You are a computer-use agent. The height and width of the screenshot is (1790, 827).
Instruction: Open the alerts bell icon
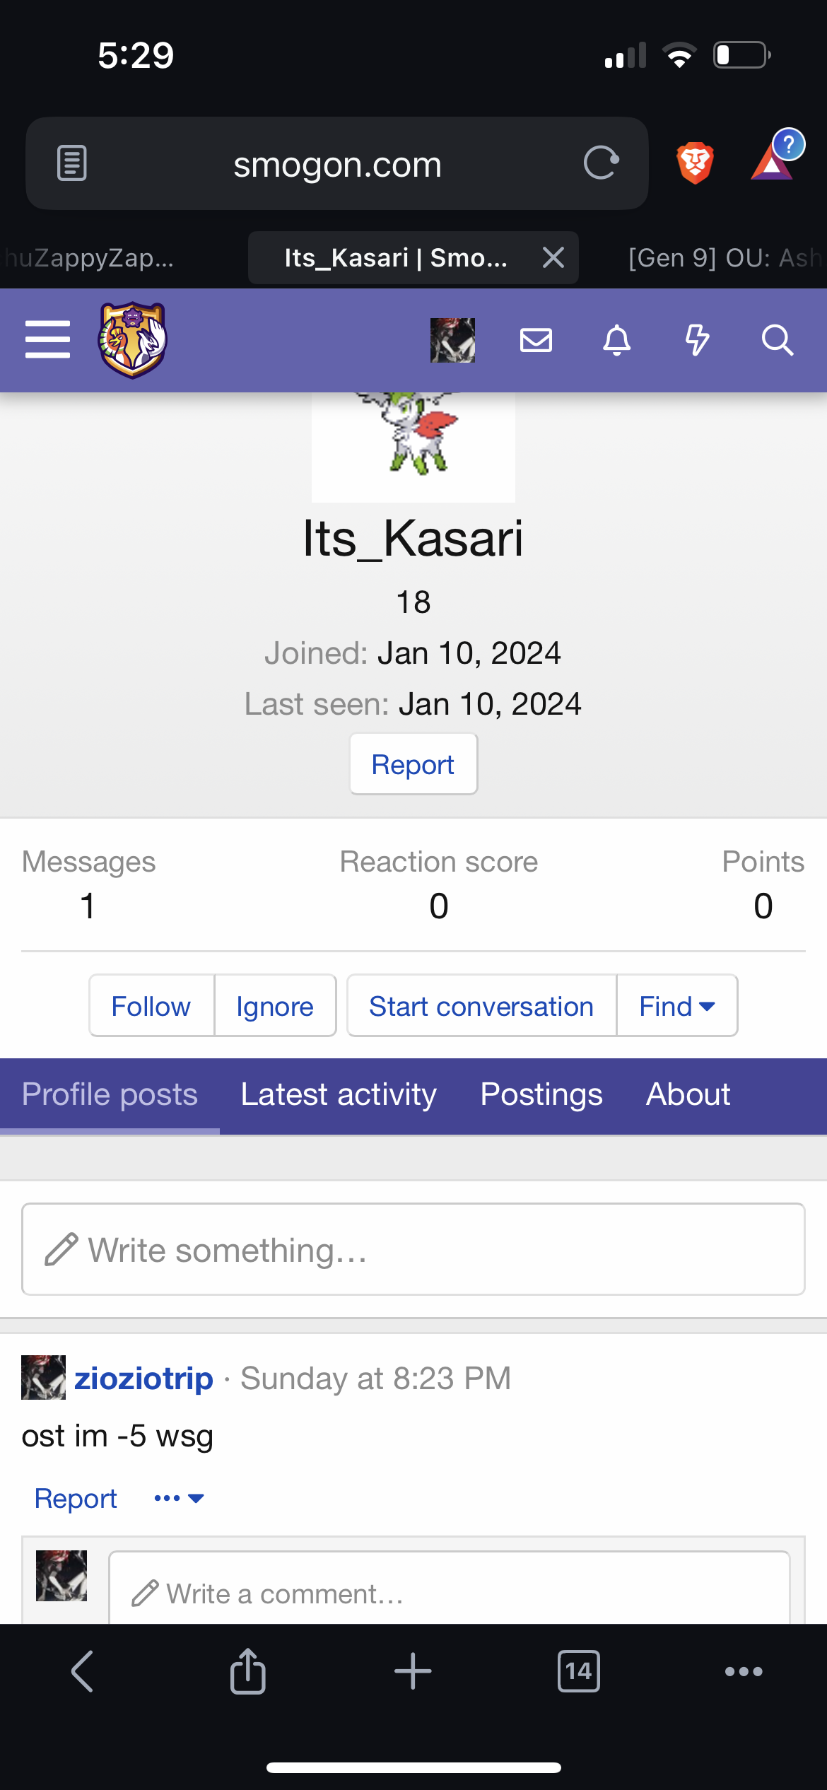point(616,340)
